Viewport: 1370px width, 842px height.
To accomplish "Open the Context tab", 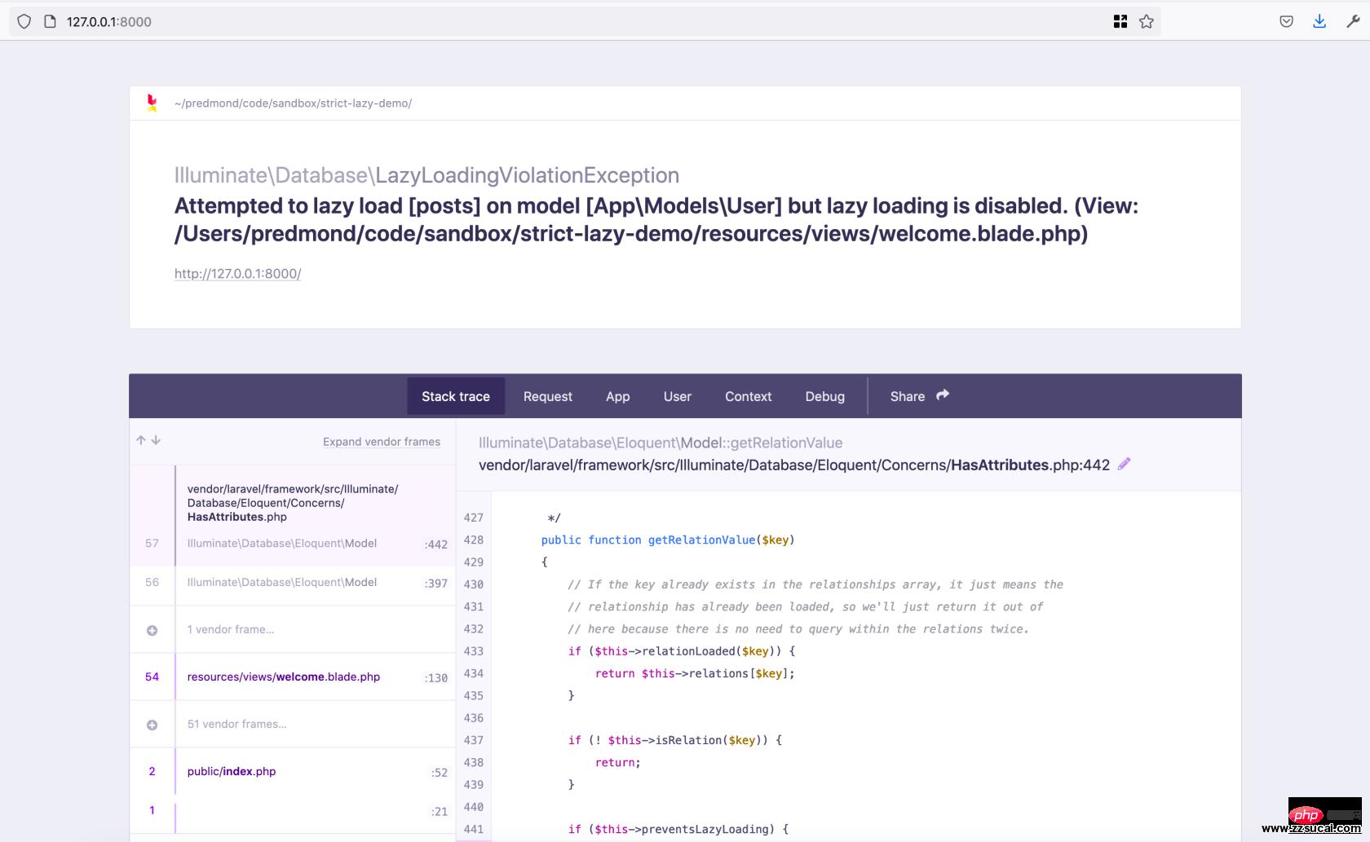I will click(x=748, y=396).
